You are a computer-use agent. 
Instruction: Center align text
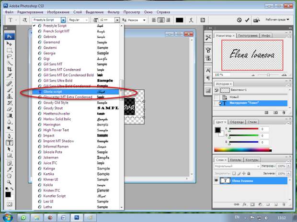[x=161, y=20]
